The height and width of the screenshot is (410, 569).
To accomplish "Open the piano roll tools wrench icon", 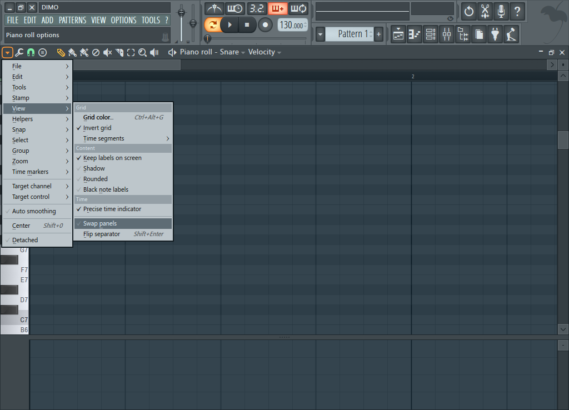I will coord(19,53).
